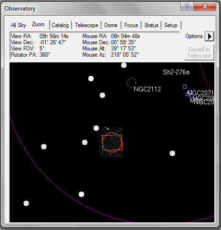Viewport: 221px width, 230px height.
Task: Open the Focus tab
Action: [x=131, y=25]
